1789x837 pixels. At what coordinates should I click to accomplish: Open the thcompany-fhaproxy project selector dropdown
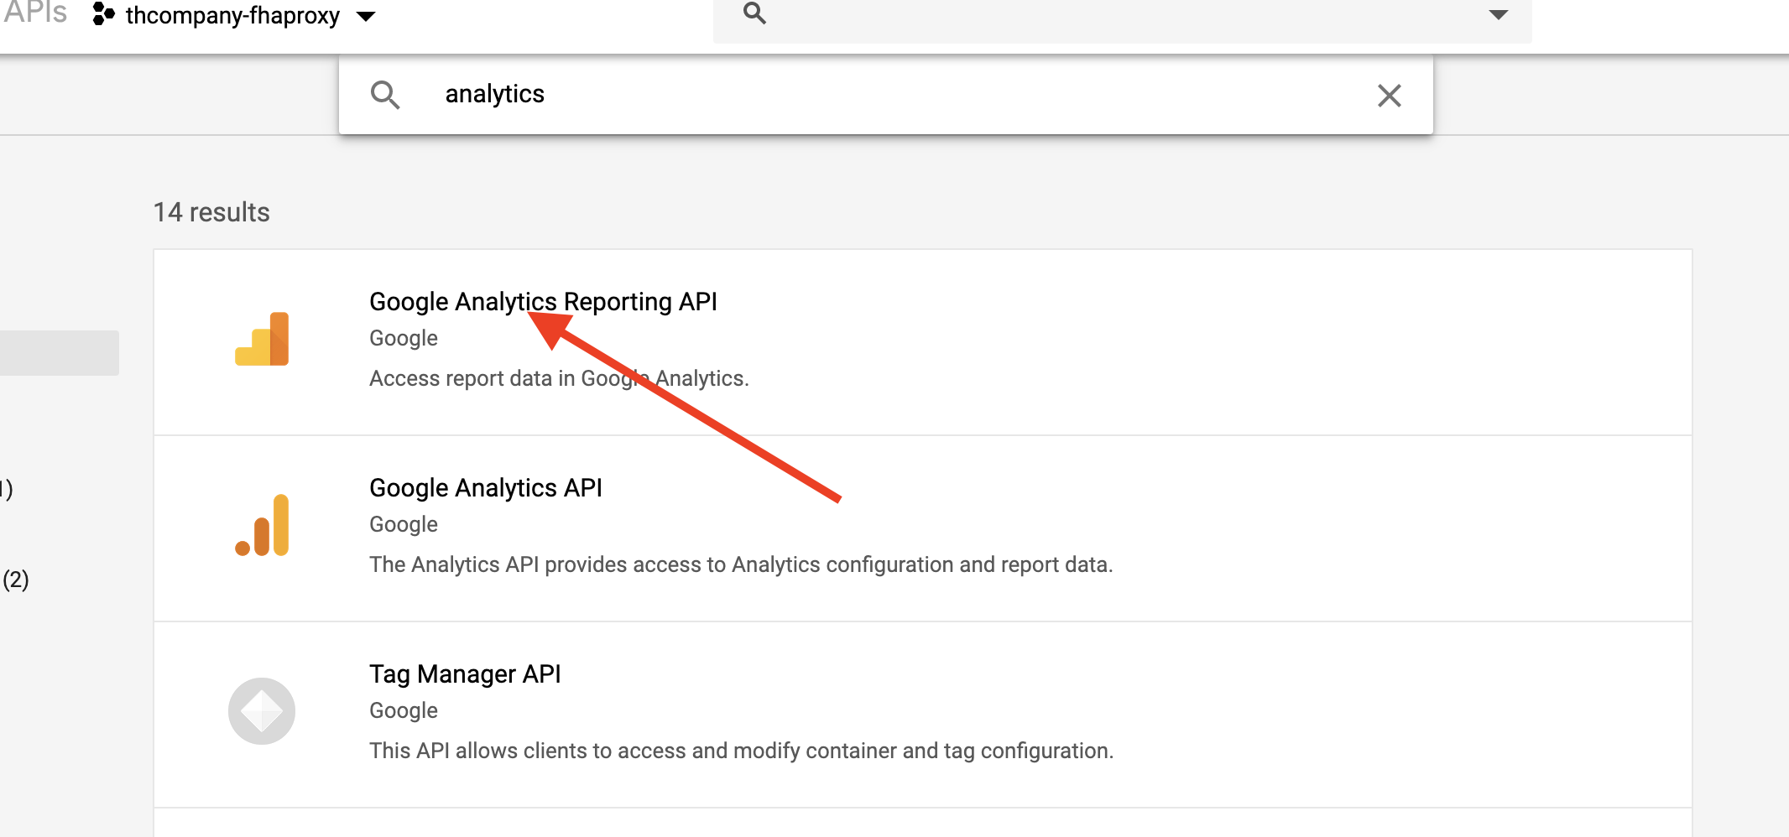coord(233,15)
